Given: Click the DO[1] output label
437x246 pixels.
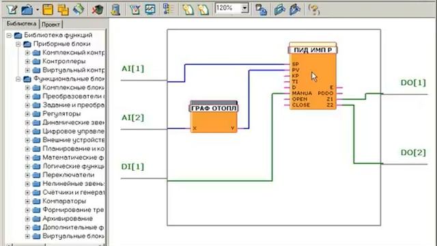Looking at the screenshot, I should pyautogui.click(x=413, y=83).
